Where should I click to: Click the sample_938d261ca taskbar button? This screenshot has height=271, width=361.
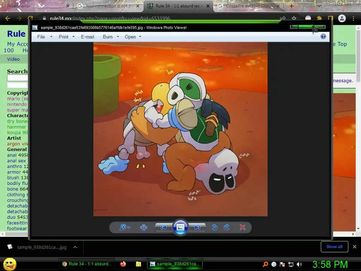[x=175, y=264]
